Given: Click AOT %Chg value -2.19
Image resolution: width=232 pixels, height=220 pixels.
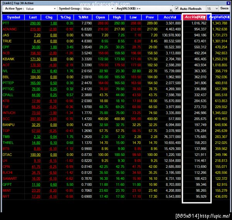Looking at the screenshot, I should (x=69, y=65).
